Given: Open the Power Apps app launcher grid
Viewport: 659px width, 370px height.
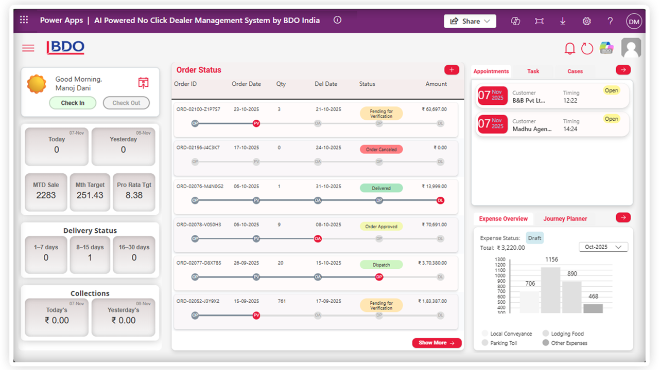Looking at the screenshot, I should point(24,20).
